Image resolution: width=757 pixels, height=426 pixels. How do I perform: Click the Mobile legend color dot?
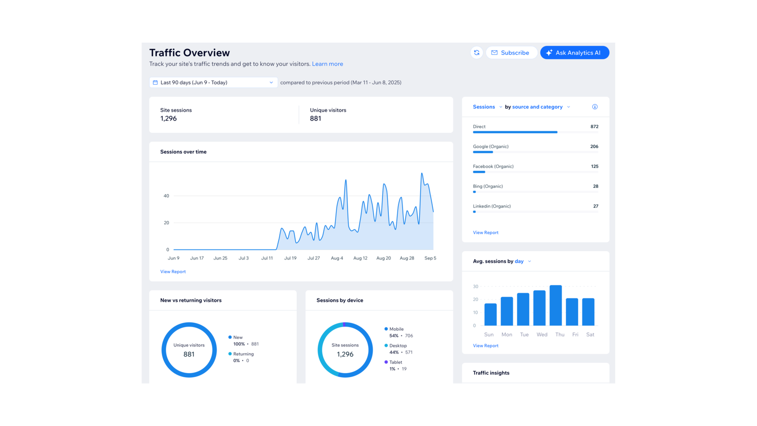tap(386, 328)
